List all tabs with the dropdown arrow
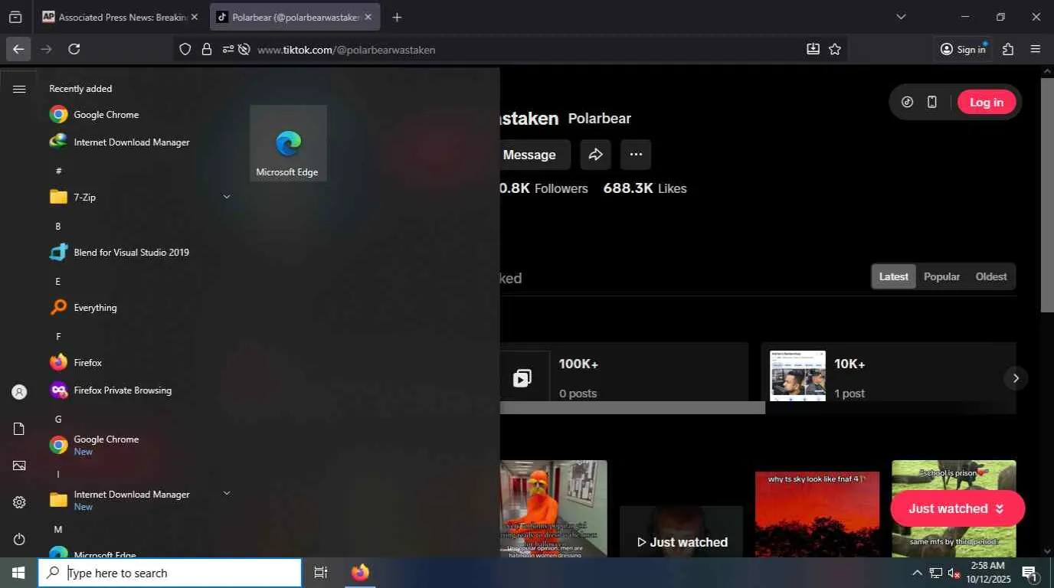 901,17
